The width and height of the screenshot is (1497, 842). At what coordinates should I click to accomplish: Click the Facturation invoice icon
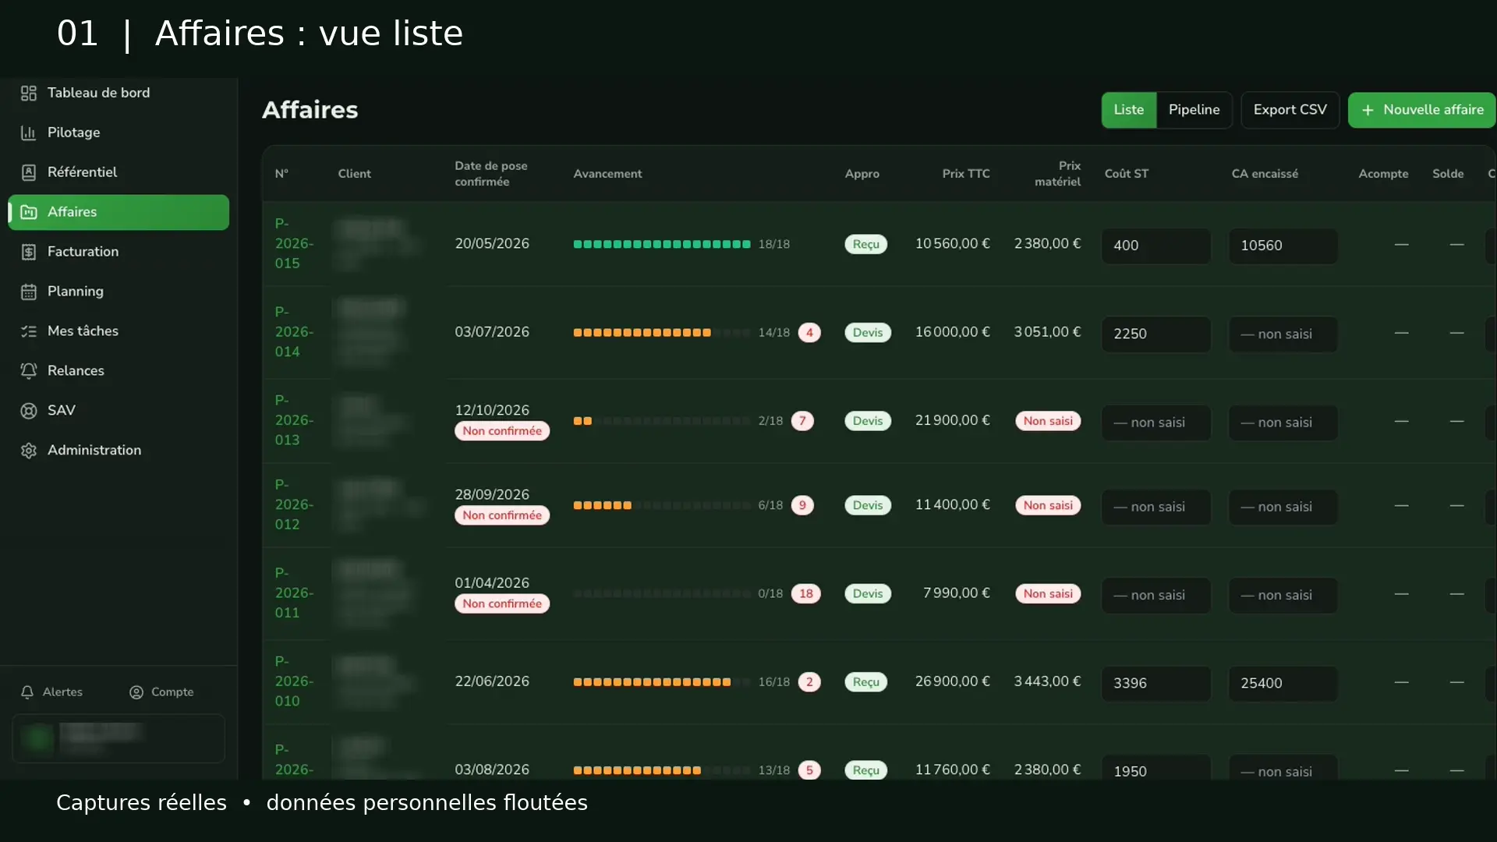coord(29,252)
